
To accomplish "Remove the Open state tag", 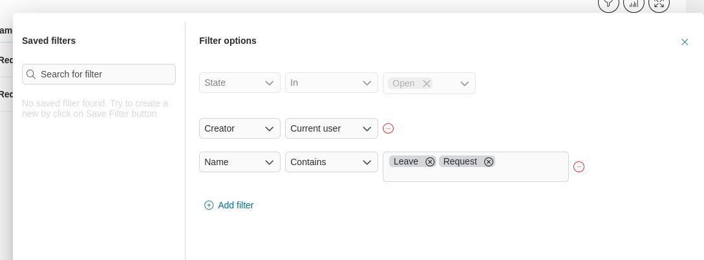I will [427, 83].
